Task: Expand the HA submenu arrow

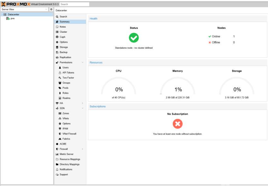Action: [x=83, y=103]
